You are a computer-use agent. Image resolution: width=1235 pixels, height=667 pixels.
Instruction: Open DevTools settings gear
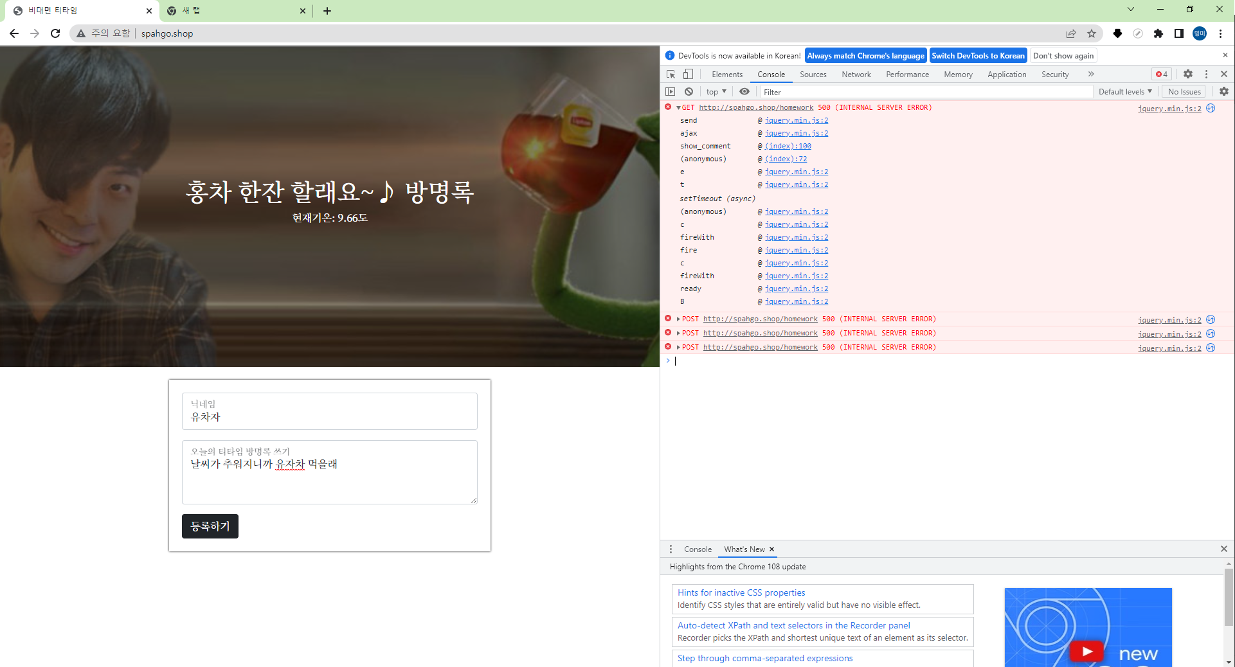1188,75
